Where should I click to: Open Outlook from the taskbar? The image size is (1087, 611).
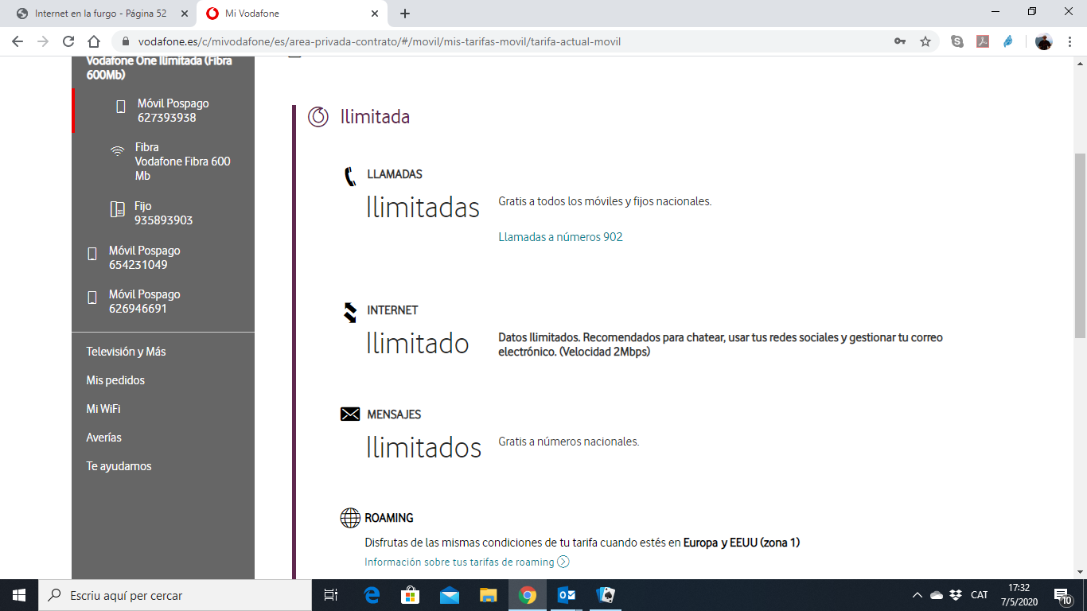(566, 595)
